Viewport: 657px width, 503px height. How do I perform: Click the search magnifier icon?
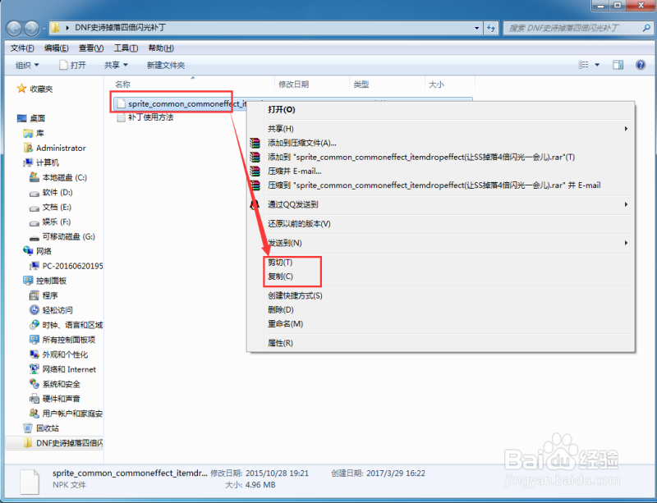click(x=646, y=28)
